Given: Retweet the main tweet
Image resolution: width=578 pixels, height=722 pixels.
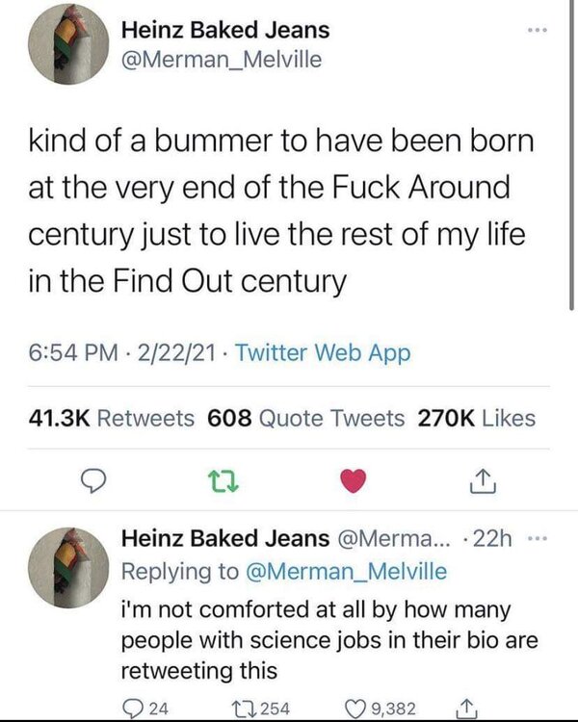Looking at the screenshot, I should [x=223, y=478].
